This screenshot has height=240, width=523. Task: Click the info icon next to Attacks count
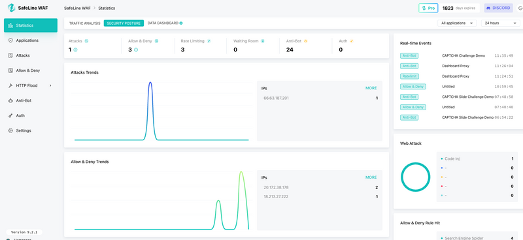pyautogui.click(x=75, y=50)
